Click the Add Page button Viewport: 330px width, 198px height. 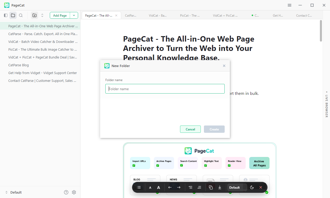click(x=60, y=15)
